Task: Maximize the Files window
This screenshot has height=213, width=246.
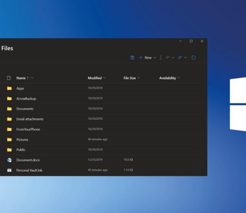Action: coord(191,41)
